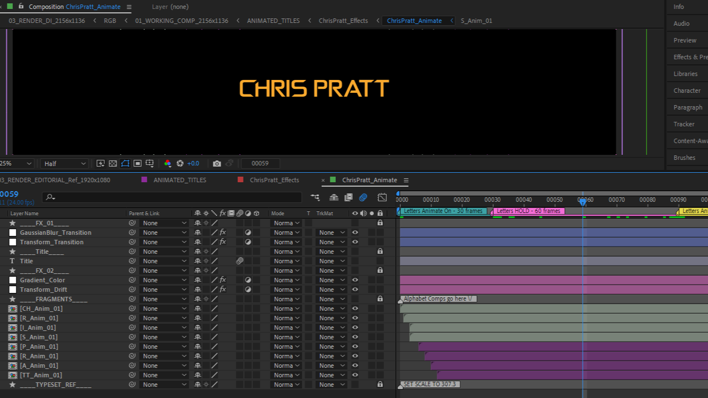The height and width of the screenshot is (398, 708).
Task: Take a snapshot with the camera icon
Action: (x=217, y=163)
